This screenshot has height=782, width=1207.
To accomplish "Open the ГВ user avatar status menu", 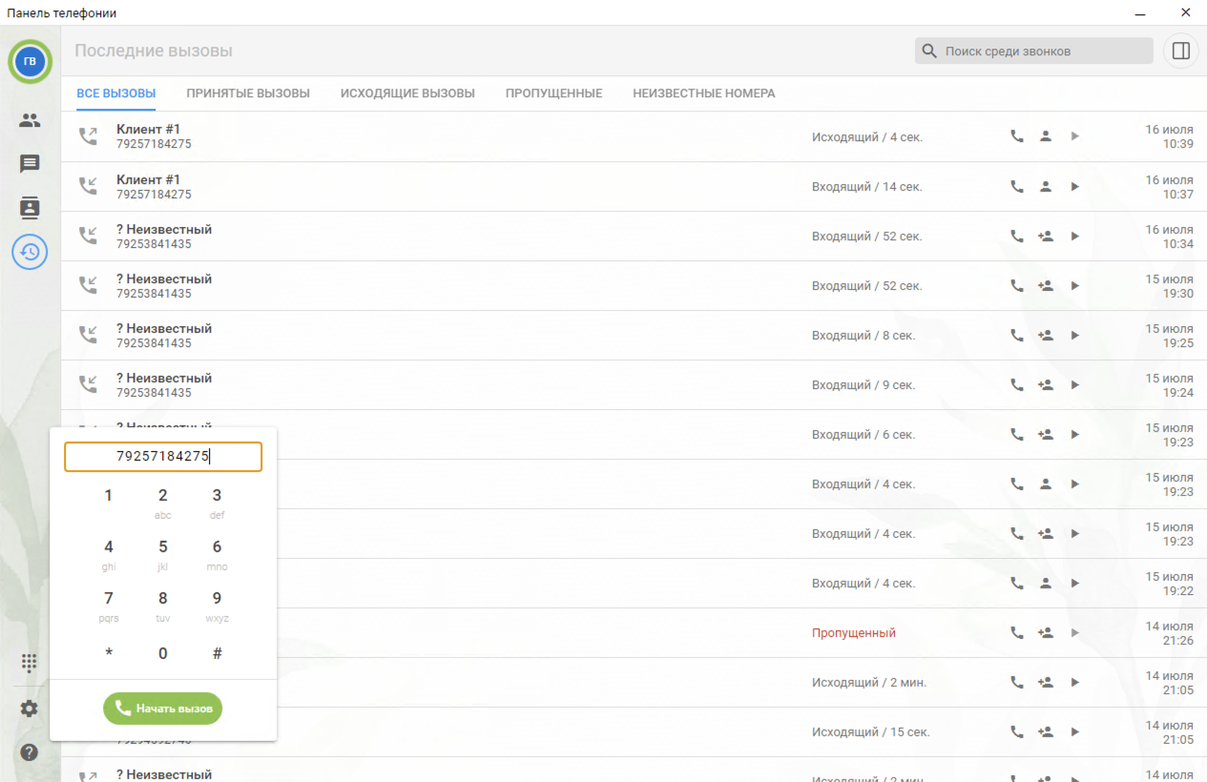I will point(30,61).
